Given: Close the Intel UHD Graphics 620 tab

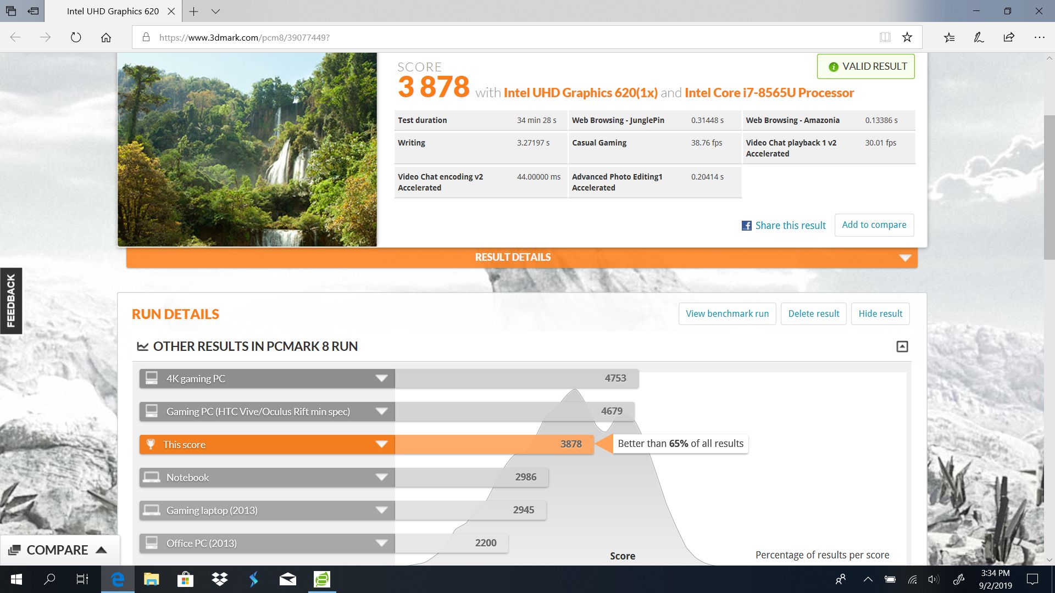Looking at the screenshot, I should pyautogui.click(x=171, y=11).
